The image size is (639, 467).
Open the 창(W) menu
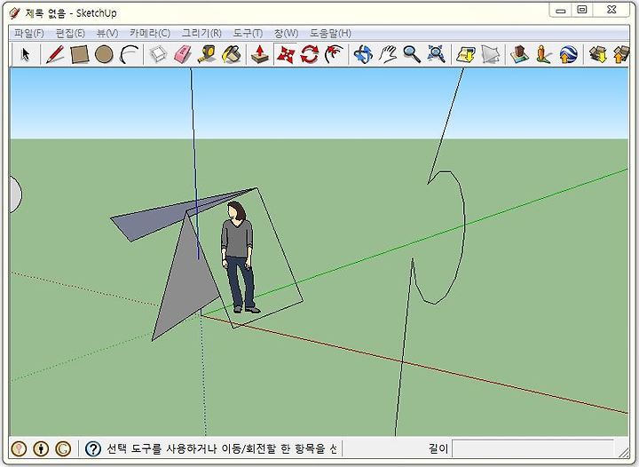(286, 33)
